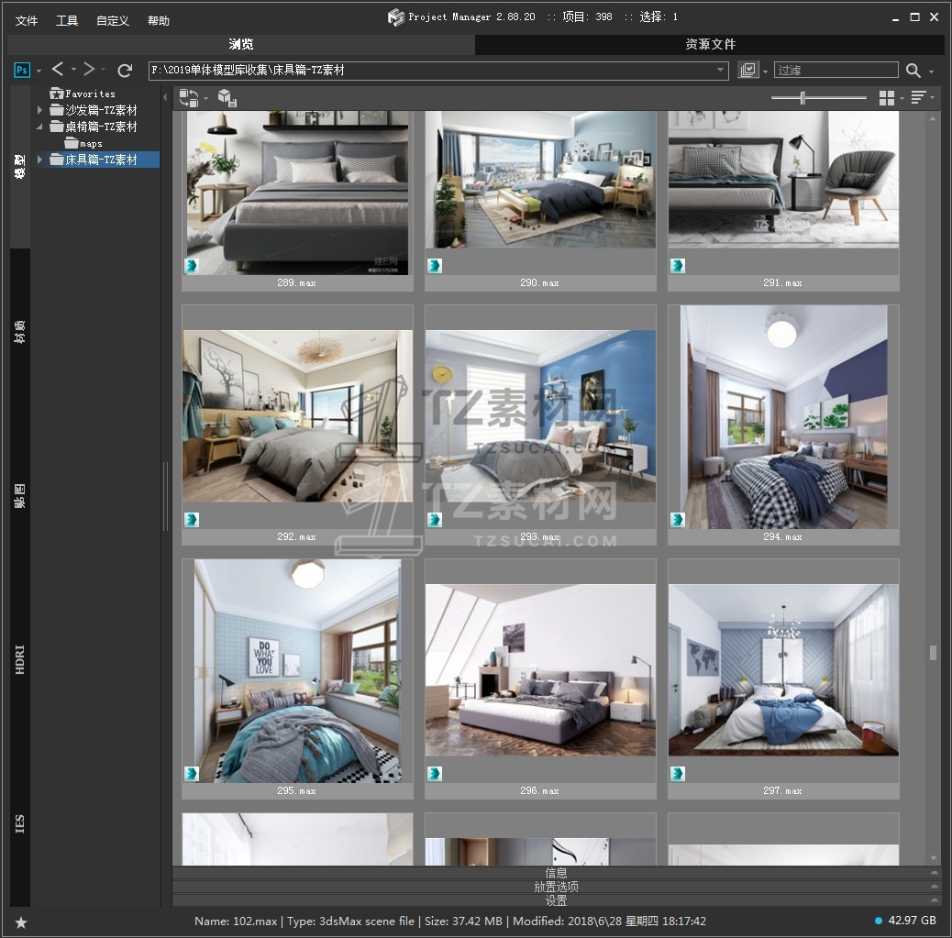Expand the 沙发篇-TZ素材 folder tree node
The image size is (952, 938).
coord(40,110)
